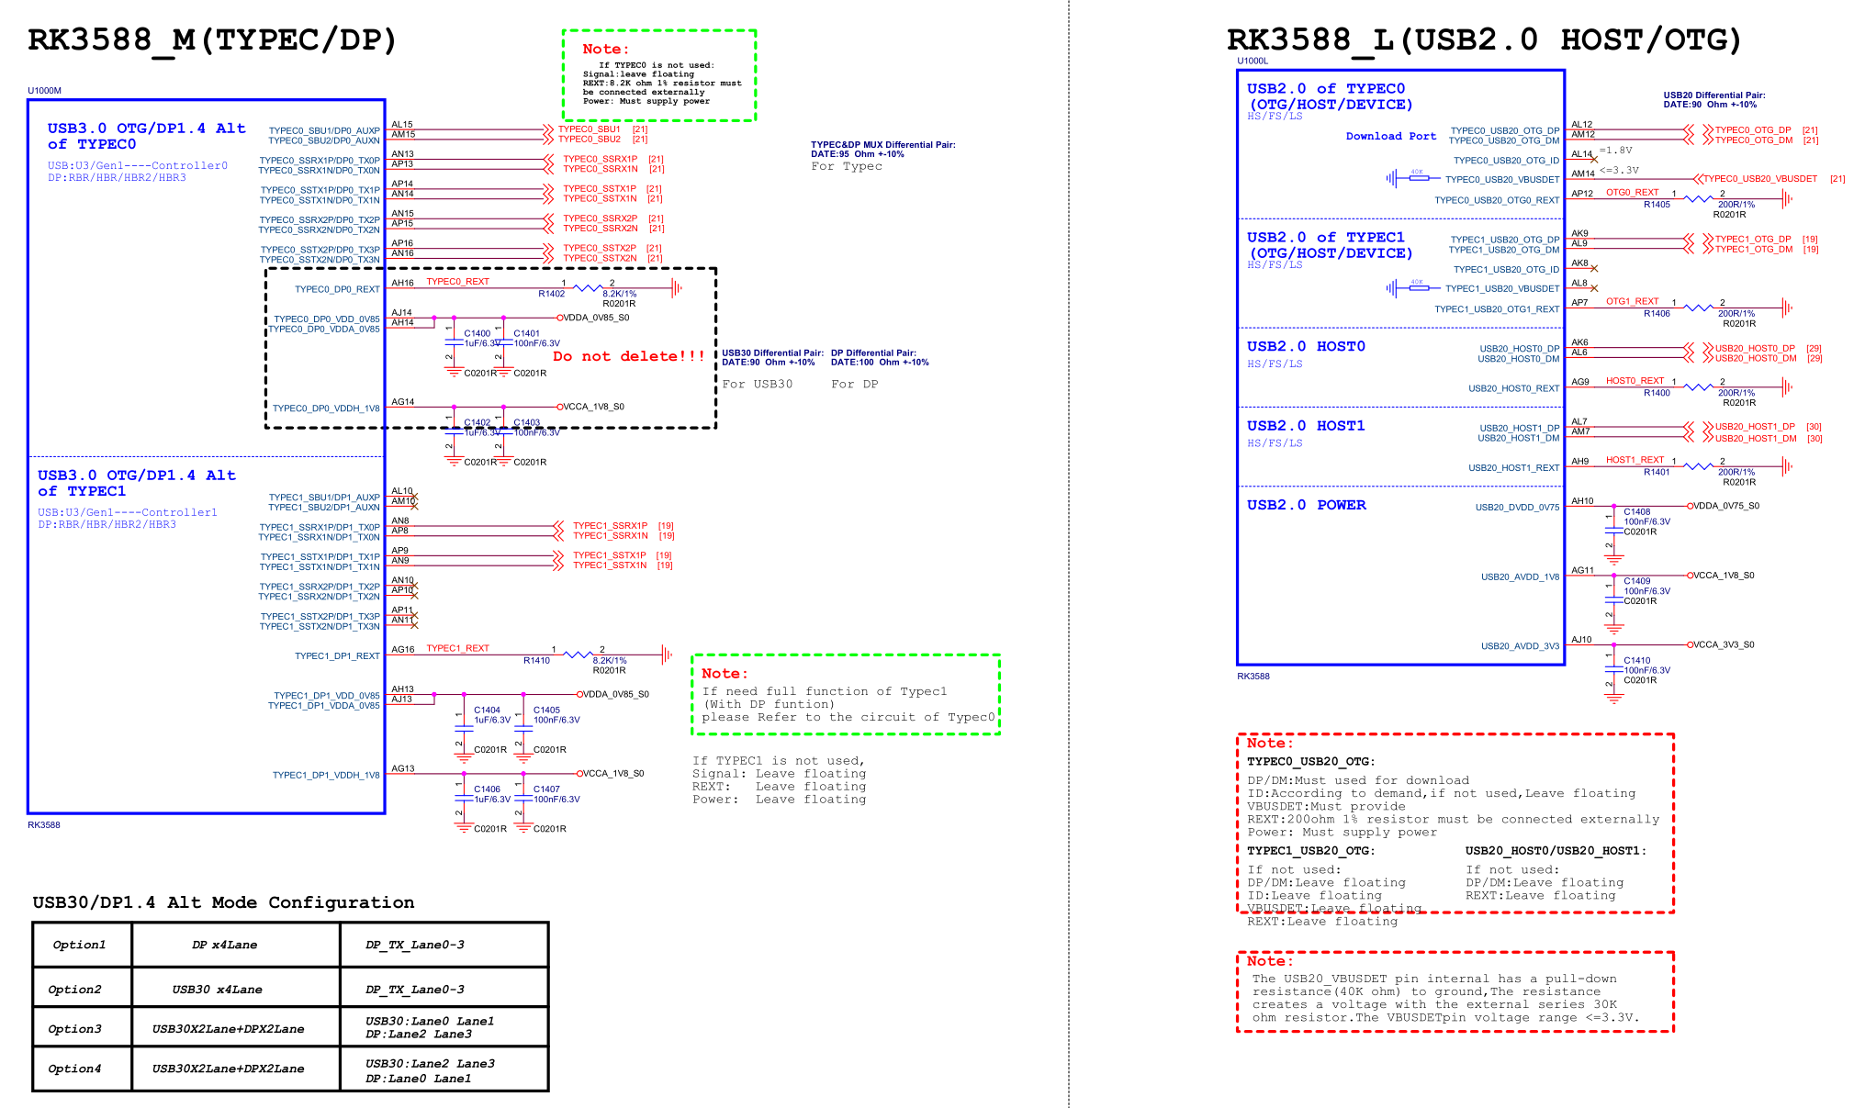Select capacitor C1406 under VCCA_1V8_S0
The height and width of the screenshot is (1108, 1865).
pyautogui.click(x=464, y=799)
